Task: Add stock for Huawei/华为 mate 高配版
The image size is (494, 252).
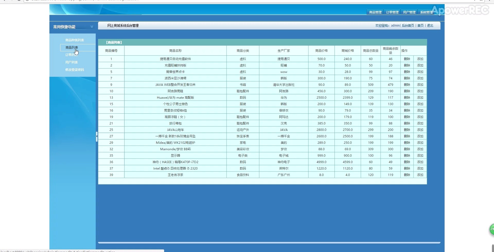Action: pos(420,97)
